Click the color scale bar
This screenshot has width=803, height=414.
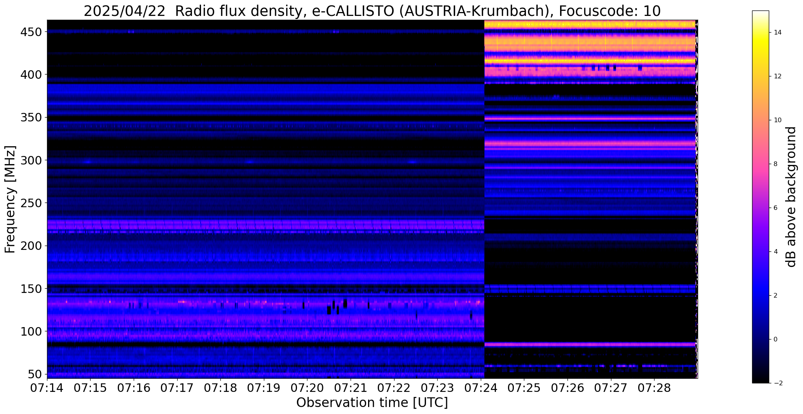tap(761, 197)
